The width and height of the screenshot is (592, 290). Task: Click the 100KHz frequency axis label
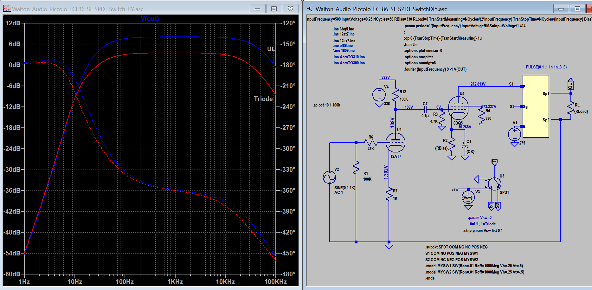pyautogui.click(x=275, y=282)
